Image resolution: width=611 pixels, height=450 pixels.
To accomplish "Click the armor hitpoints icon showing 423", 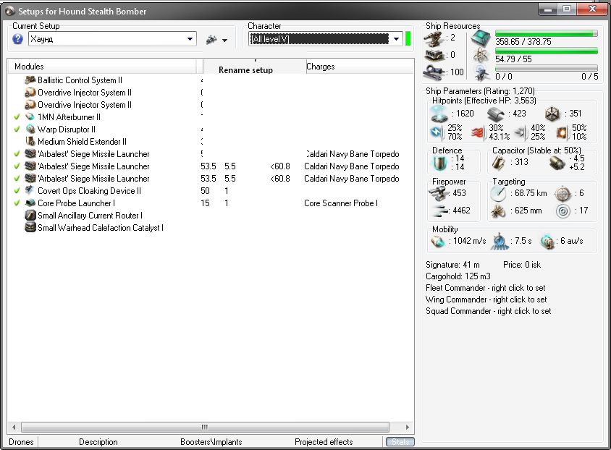I will tap(496, 114).
